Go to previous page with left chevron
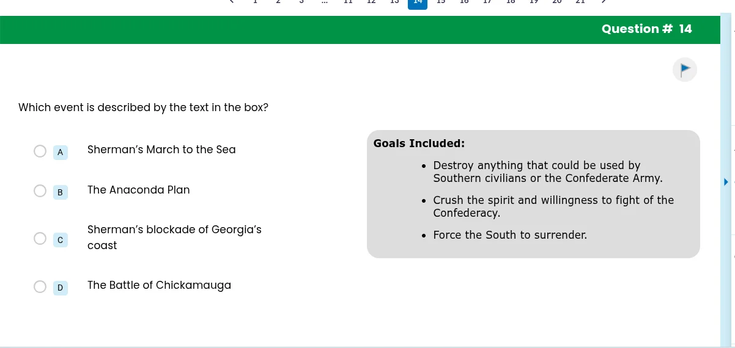 (x=232, y=2)
